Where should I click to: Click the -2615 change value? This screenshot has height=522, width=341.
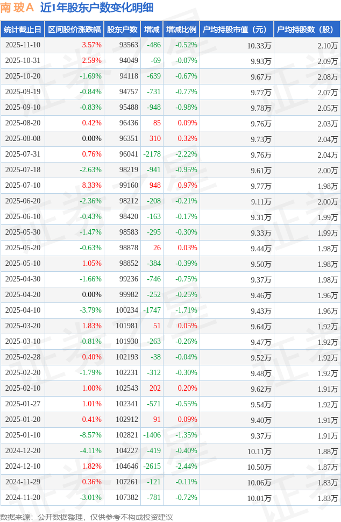(x=152, y=467)
